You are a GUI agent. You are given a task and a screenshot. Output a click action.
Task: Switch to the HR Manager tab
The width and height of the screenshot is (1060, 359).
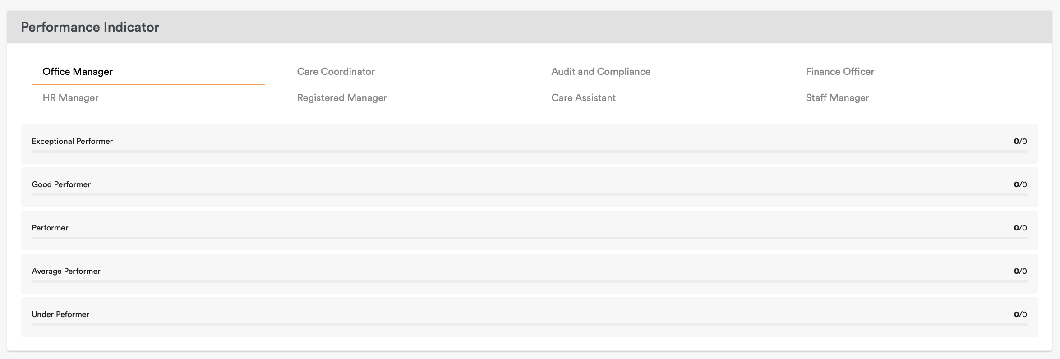click(x=70, y=98)
